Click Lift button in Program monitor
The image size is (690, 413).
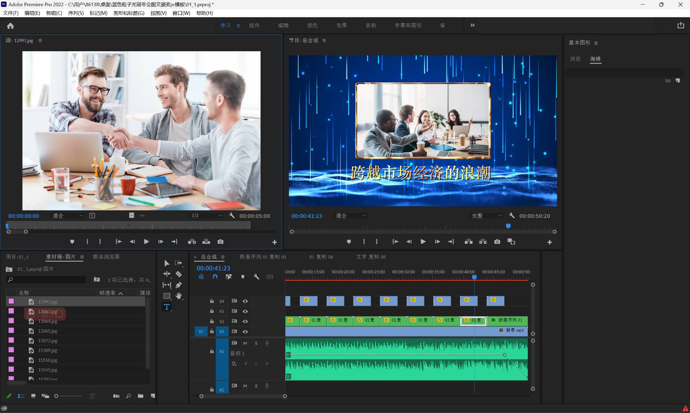(468, 242)
